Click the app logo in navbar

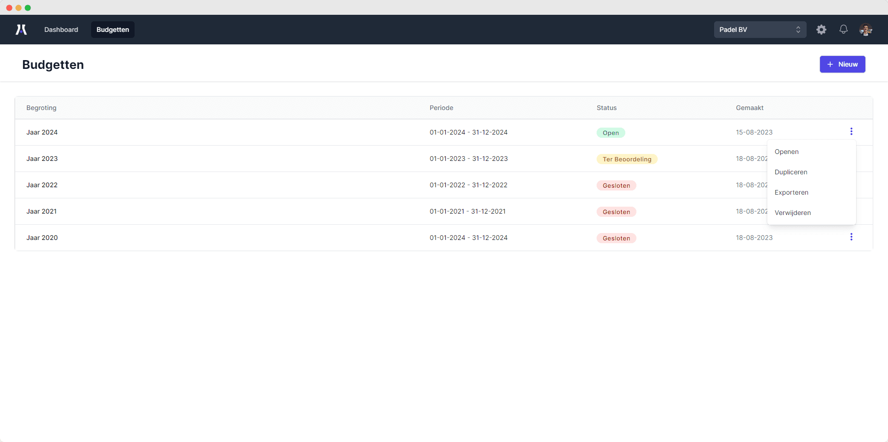pos(21,30)
